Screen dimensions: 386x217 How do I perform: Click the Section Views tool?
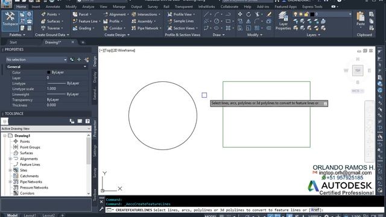click(182, 28)
